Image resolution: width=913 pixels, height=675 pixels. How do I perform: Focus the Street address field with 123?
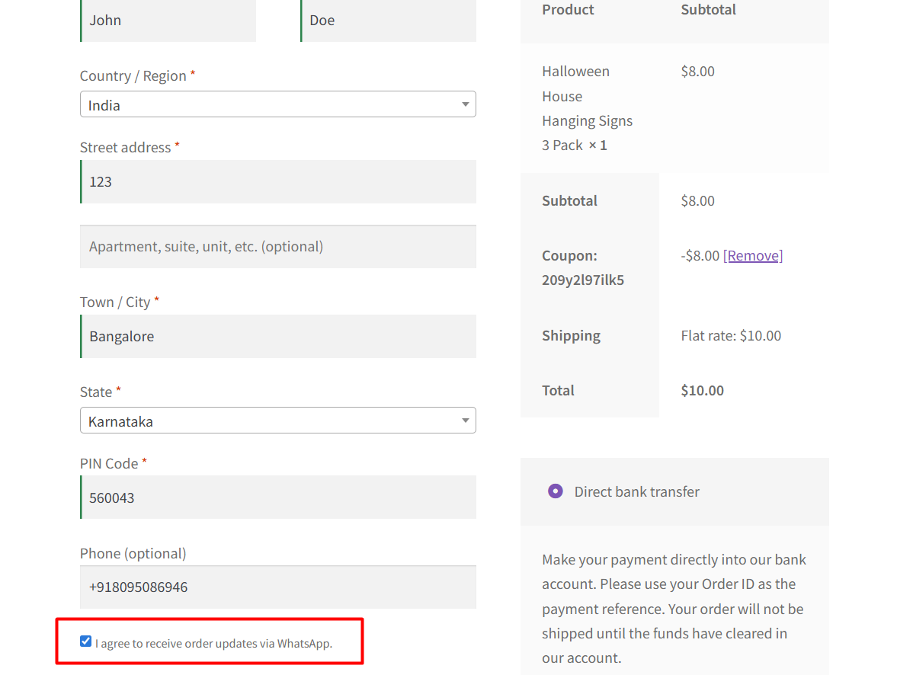[278, 182]
